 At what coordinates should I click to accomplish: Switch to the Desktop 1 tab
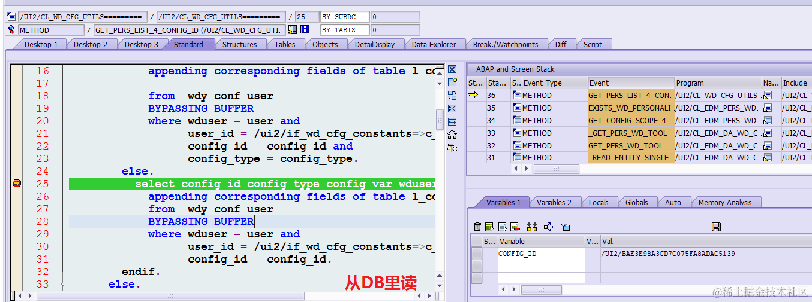point(41,44)
